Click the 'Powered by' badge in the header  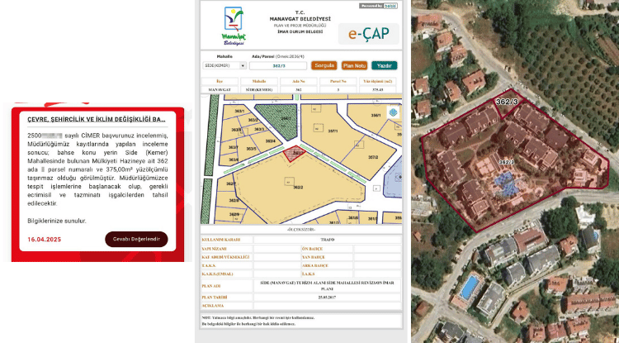[x=378, y=6]
